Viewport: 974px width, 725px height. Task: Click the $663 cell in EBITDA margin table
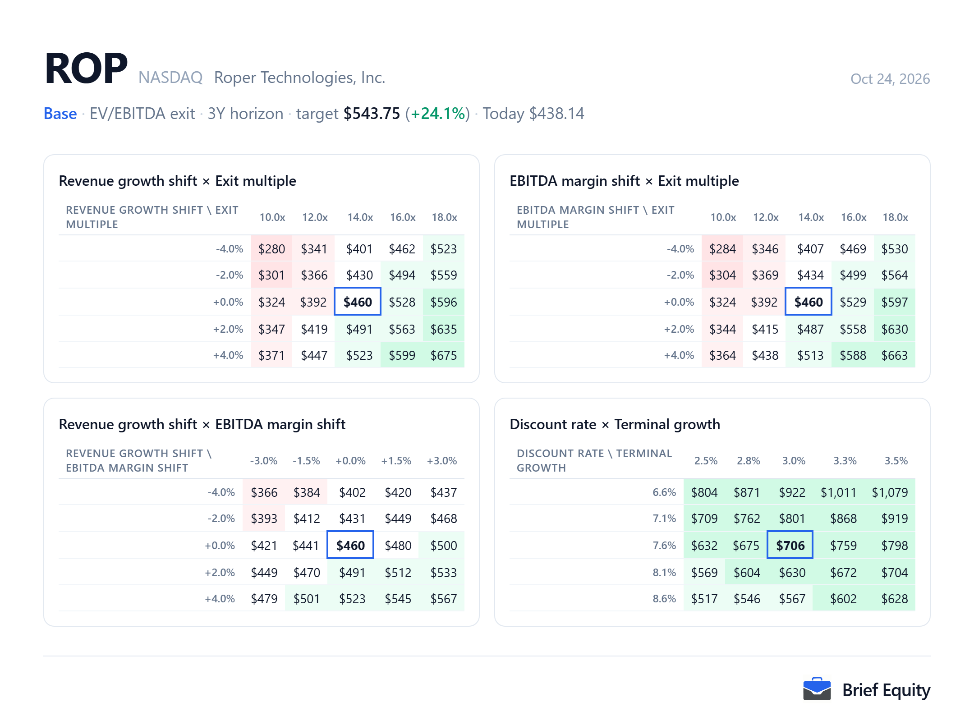pyautogui.click(x=895, y=355)
